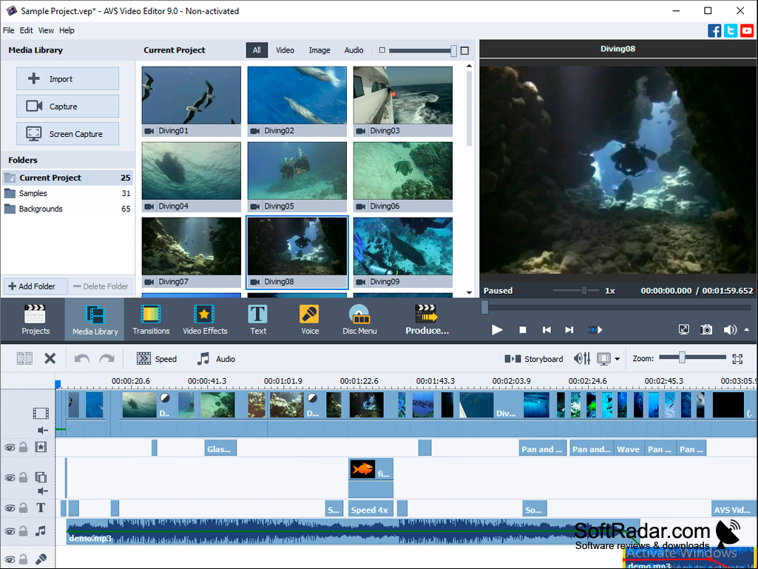Undo the last action
The image size is (758, 569).
coord(81,359)
